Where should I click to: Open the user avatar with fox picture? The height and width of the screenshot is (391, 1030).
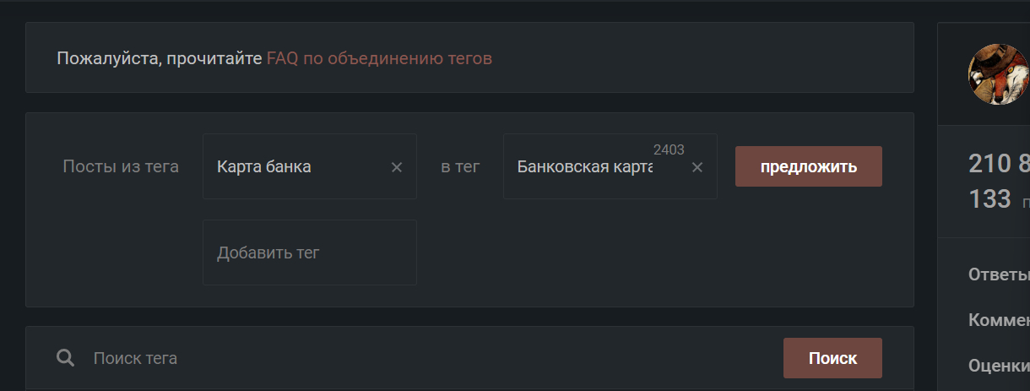pos(999,74)
